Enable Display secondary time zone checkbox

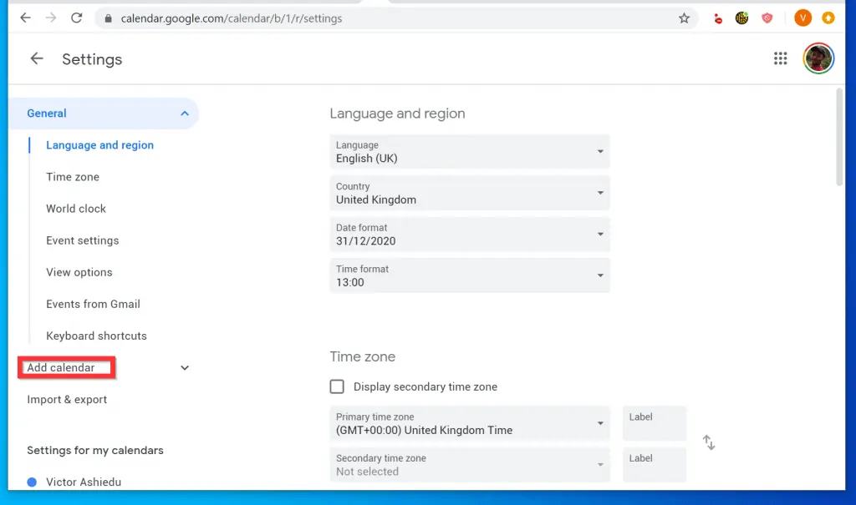[337, 386]
